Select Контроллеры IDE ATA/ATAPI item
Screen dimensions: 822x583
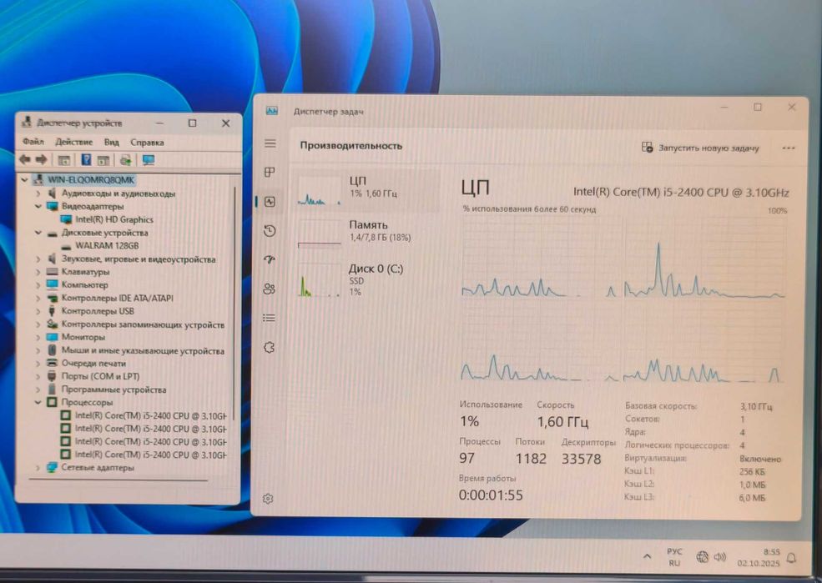(118, 298)
